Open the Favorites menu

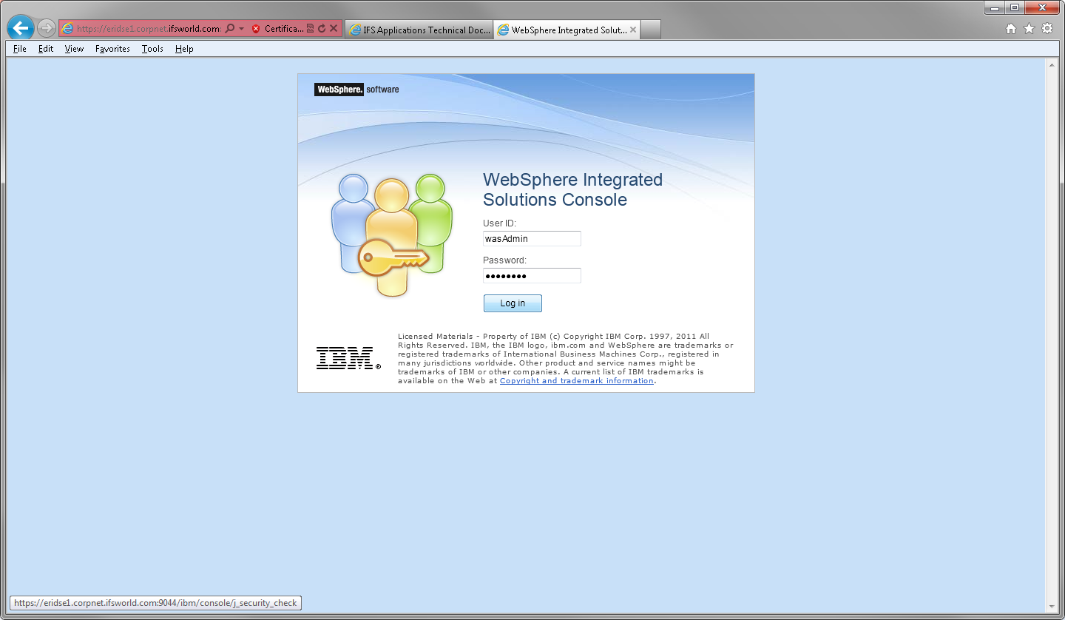click(112, 49)
